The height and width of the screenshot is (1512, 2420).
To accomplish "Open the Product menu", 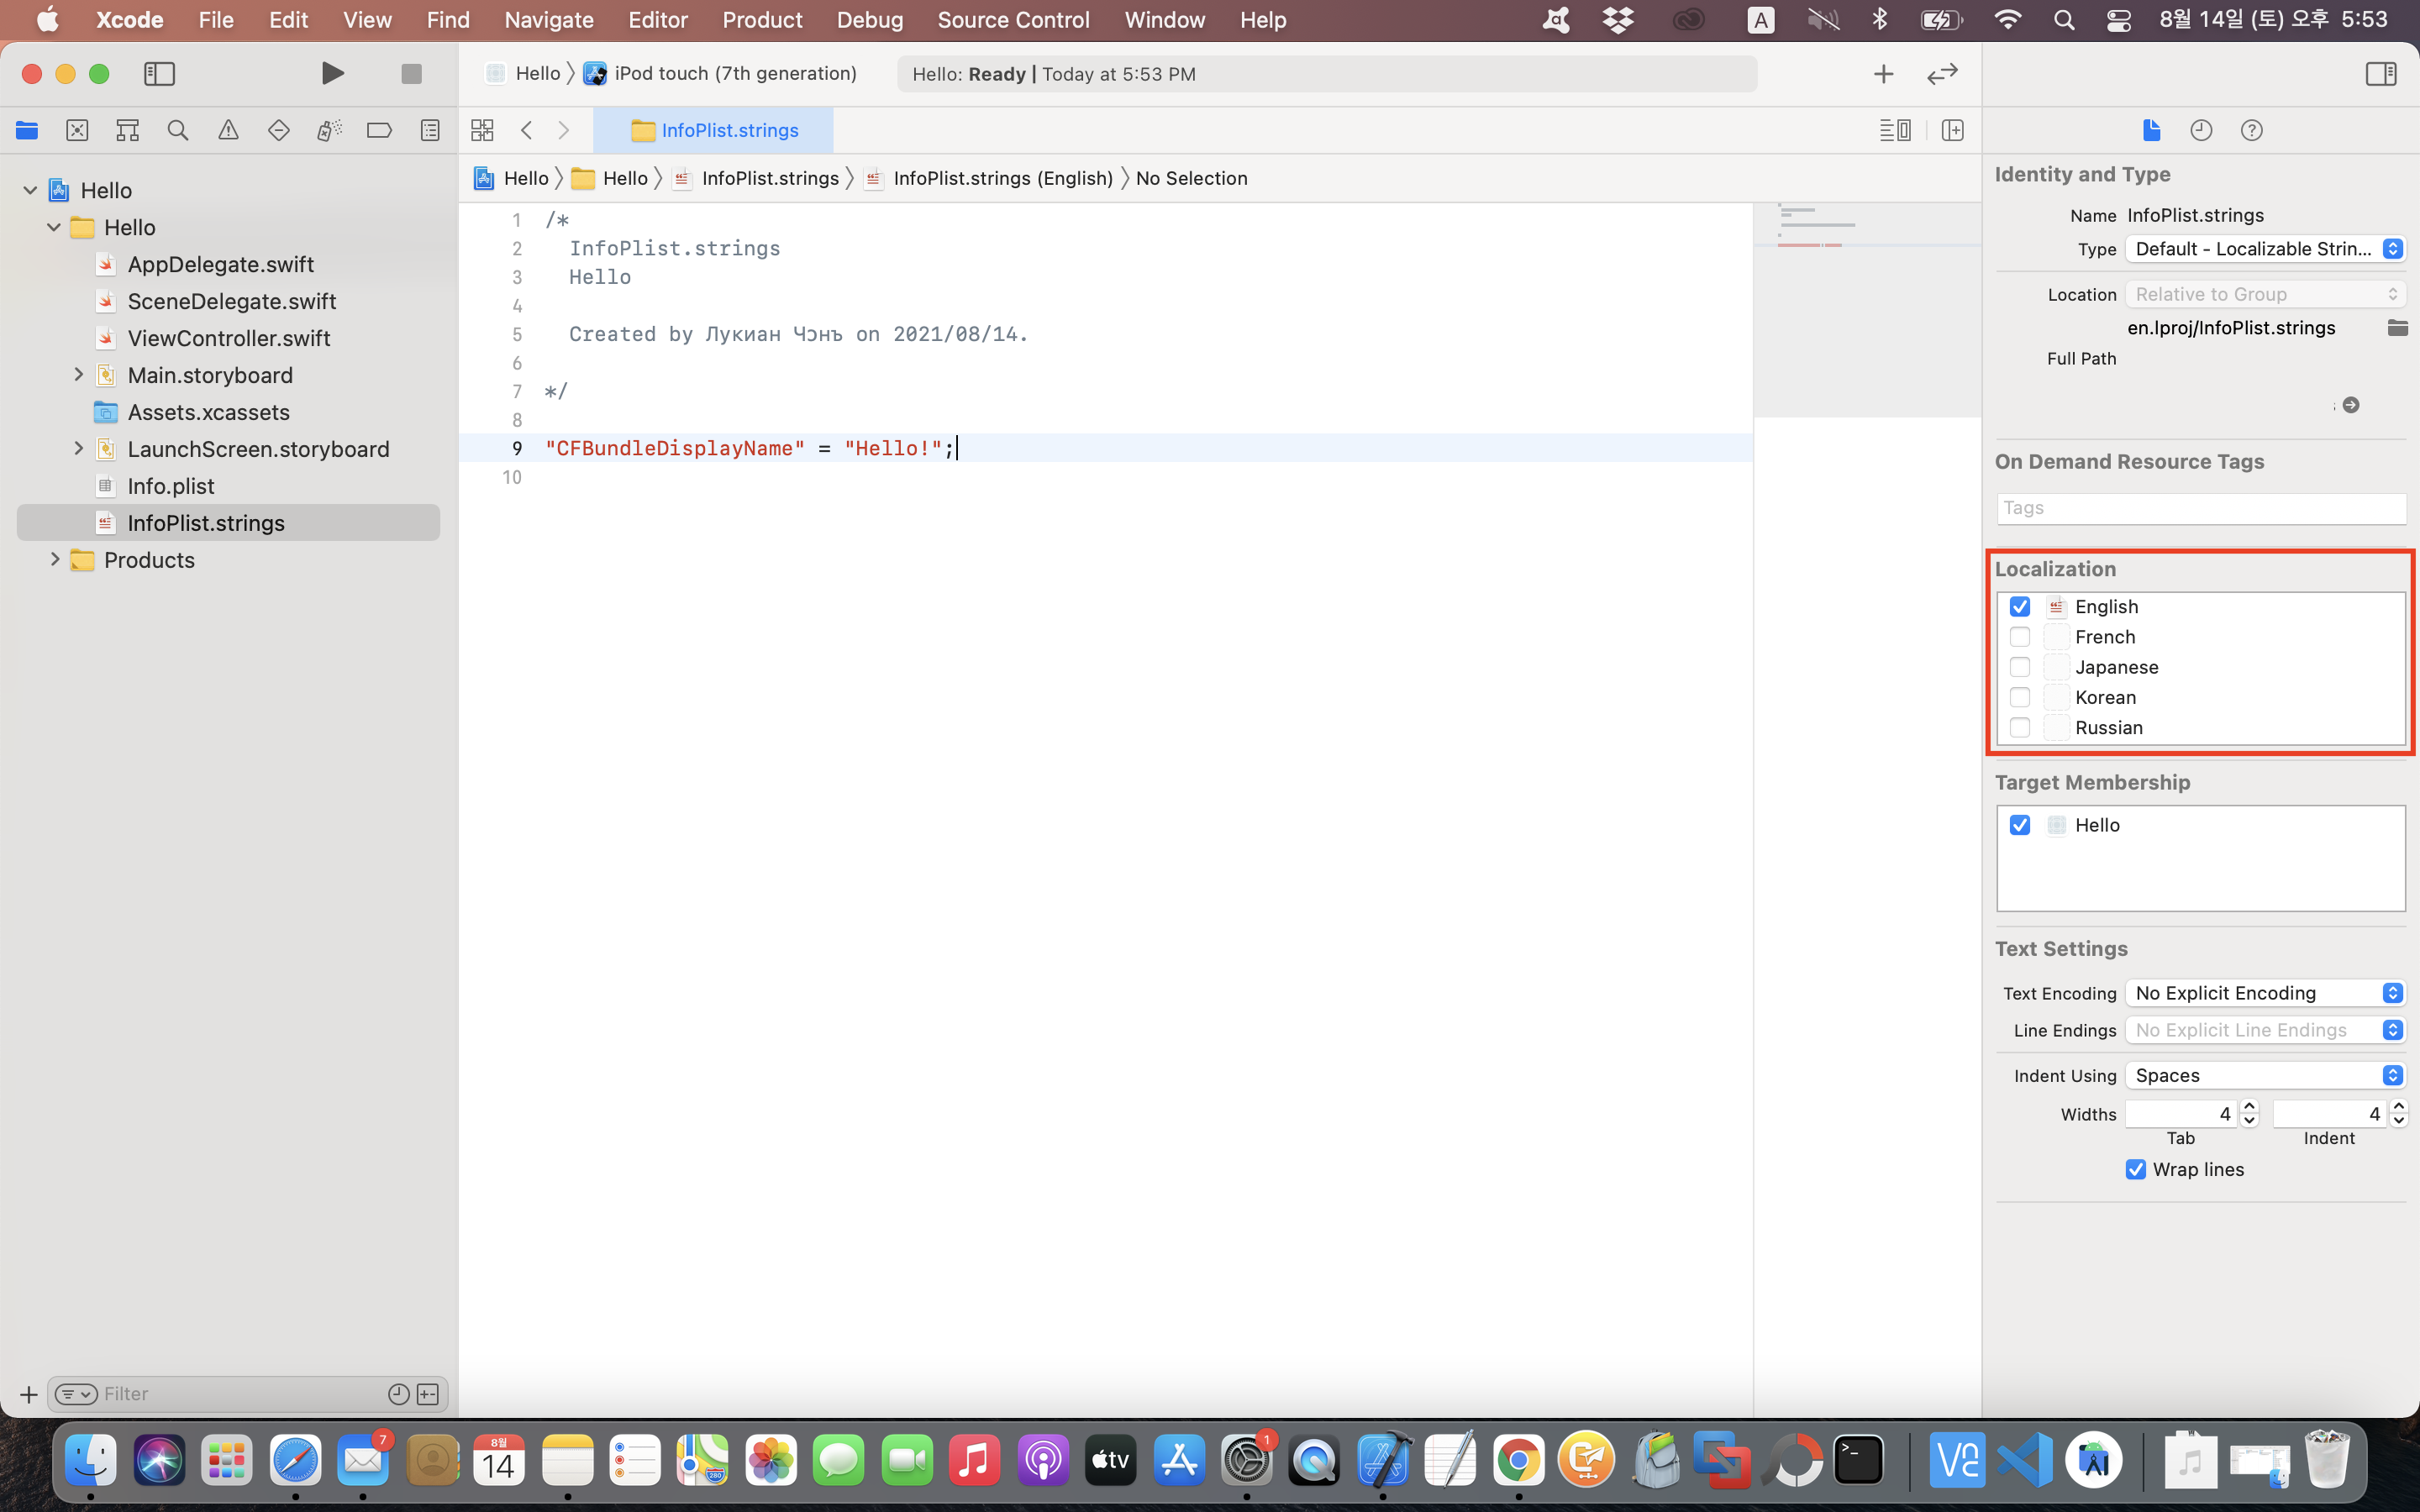I will point(762,20).
